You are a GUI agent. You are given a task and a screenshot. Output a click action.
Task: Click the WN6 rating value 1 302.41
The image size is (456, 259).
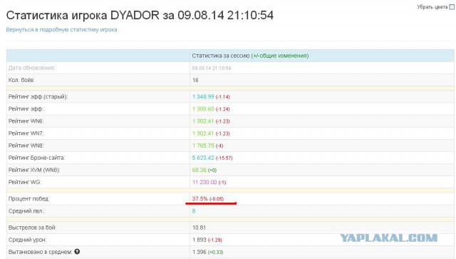[x=203, y=121]
